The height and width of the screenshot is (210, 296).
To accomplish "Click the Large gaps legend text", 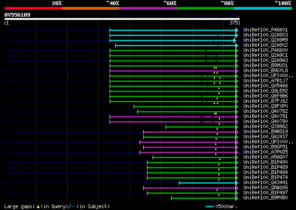I will 19,206.
